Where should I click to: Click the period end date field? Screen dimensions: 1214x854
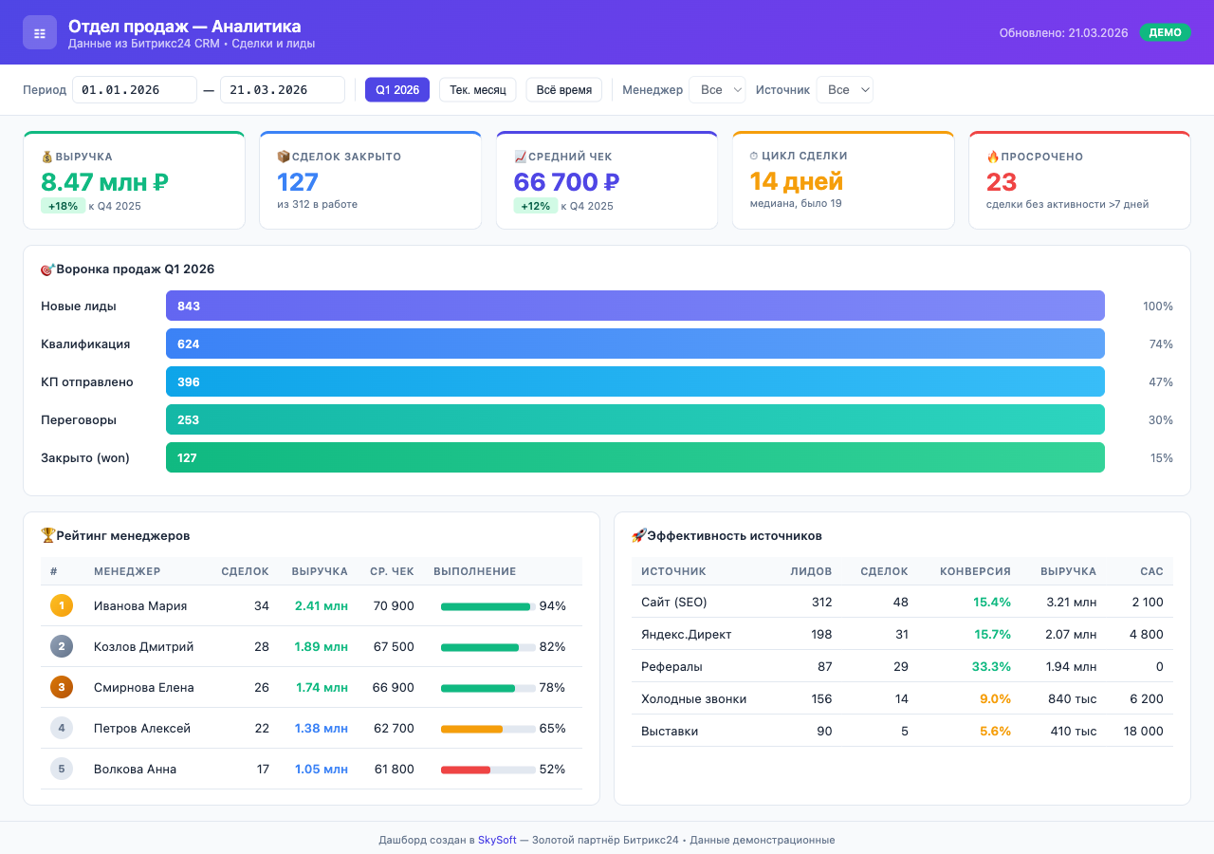click(283, 90)
